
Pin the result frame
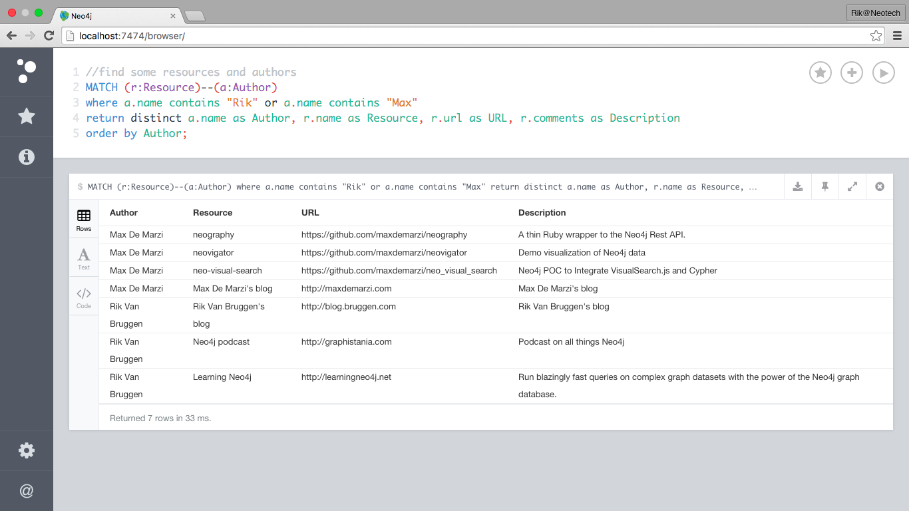click(825, 187)
